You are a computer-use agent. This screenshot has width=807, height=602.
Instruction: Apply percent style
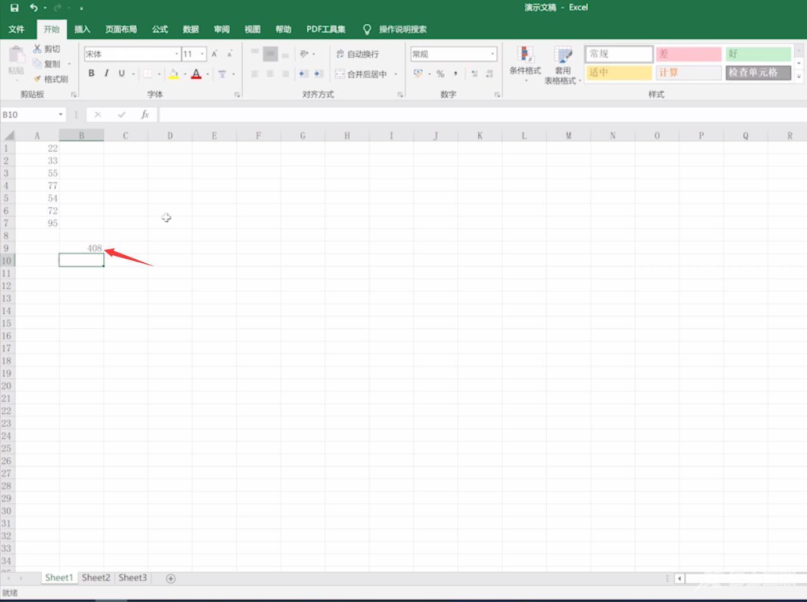pyautogui.click(x=441, y=74)
